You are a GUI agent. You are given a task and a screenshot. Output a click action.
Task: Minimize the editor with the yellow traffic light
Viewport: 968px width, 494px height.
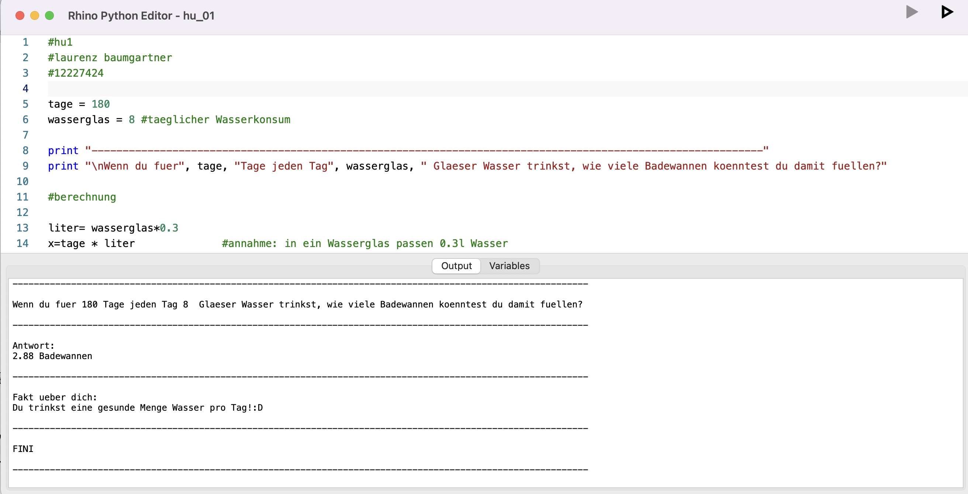pos(35,16)
